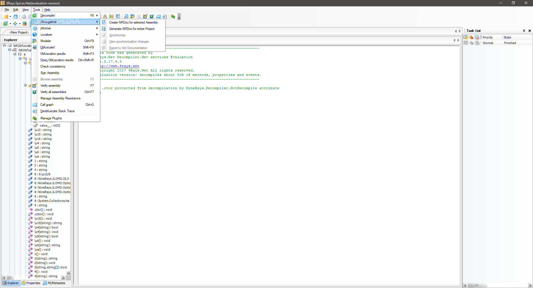Click Explorer tree vertical scrollbar down arrow
Image resolution: width=533 pixels, height=288 pixels.
pyautogui.click(x=68, y=273)
